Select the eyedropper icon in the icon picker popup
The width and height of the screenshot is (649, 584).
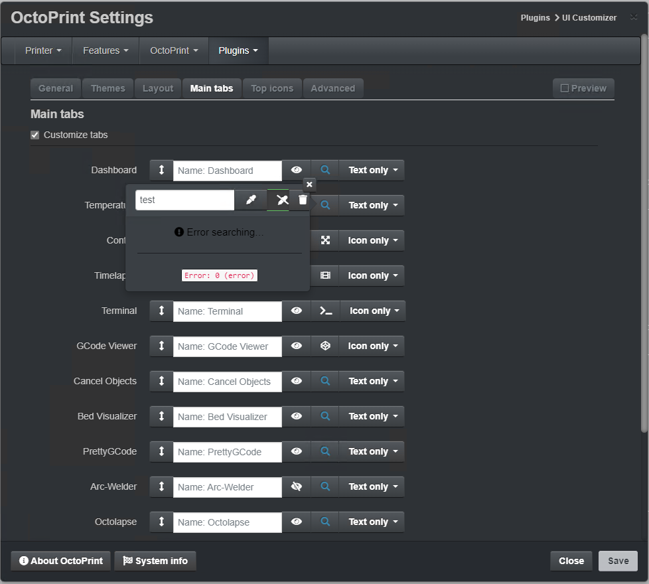(x=251, y=199)
